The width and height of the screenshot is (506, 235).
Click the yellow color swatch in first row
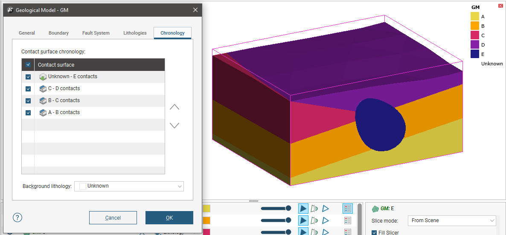(x=206, y=209)
